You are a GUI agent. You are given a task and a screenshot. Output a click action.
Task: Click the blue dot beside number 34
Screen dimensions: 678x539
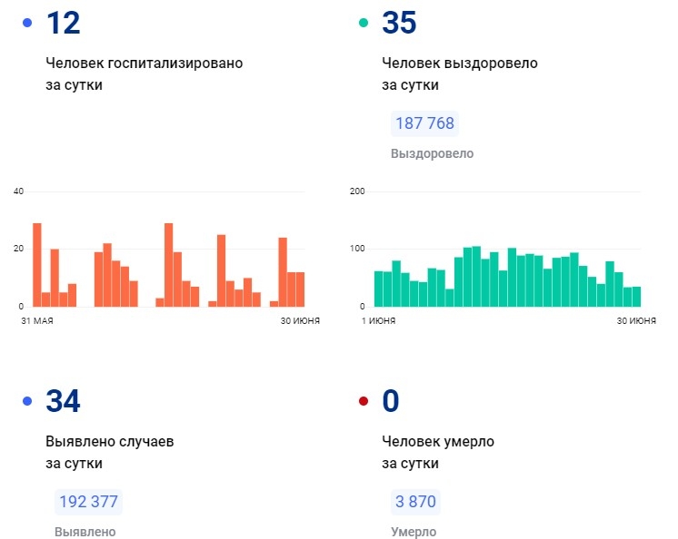[27, 401]
